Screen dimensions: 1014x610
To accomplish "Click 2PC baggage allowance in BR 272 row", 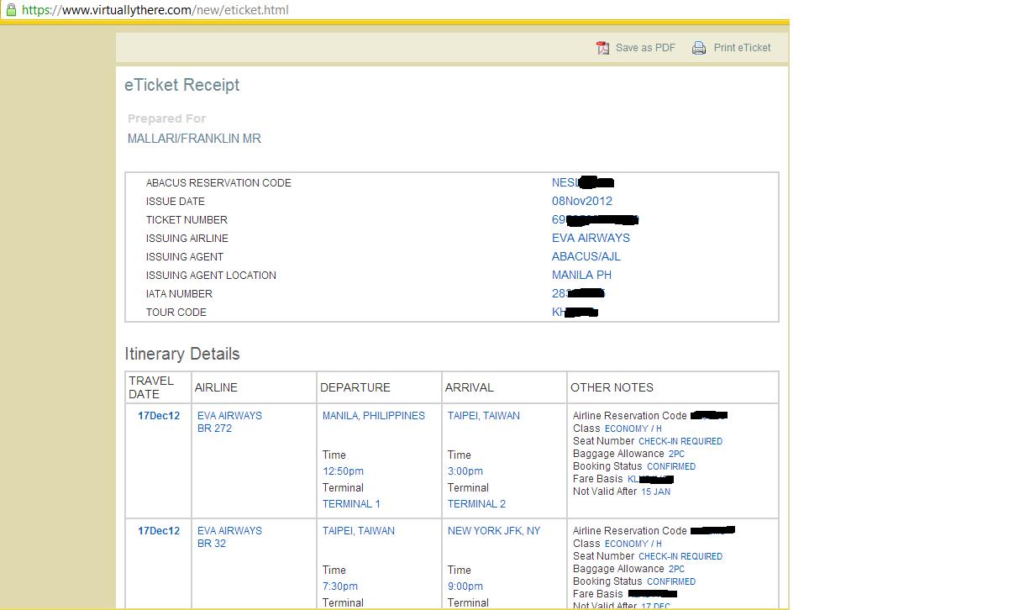I will pyautogui.click(x=676, y=454).
